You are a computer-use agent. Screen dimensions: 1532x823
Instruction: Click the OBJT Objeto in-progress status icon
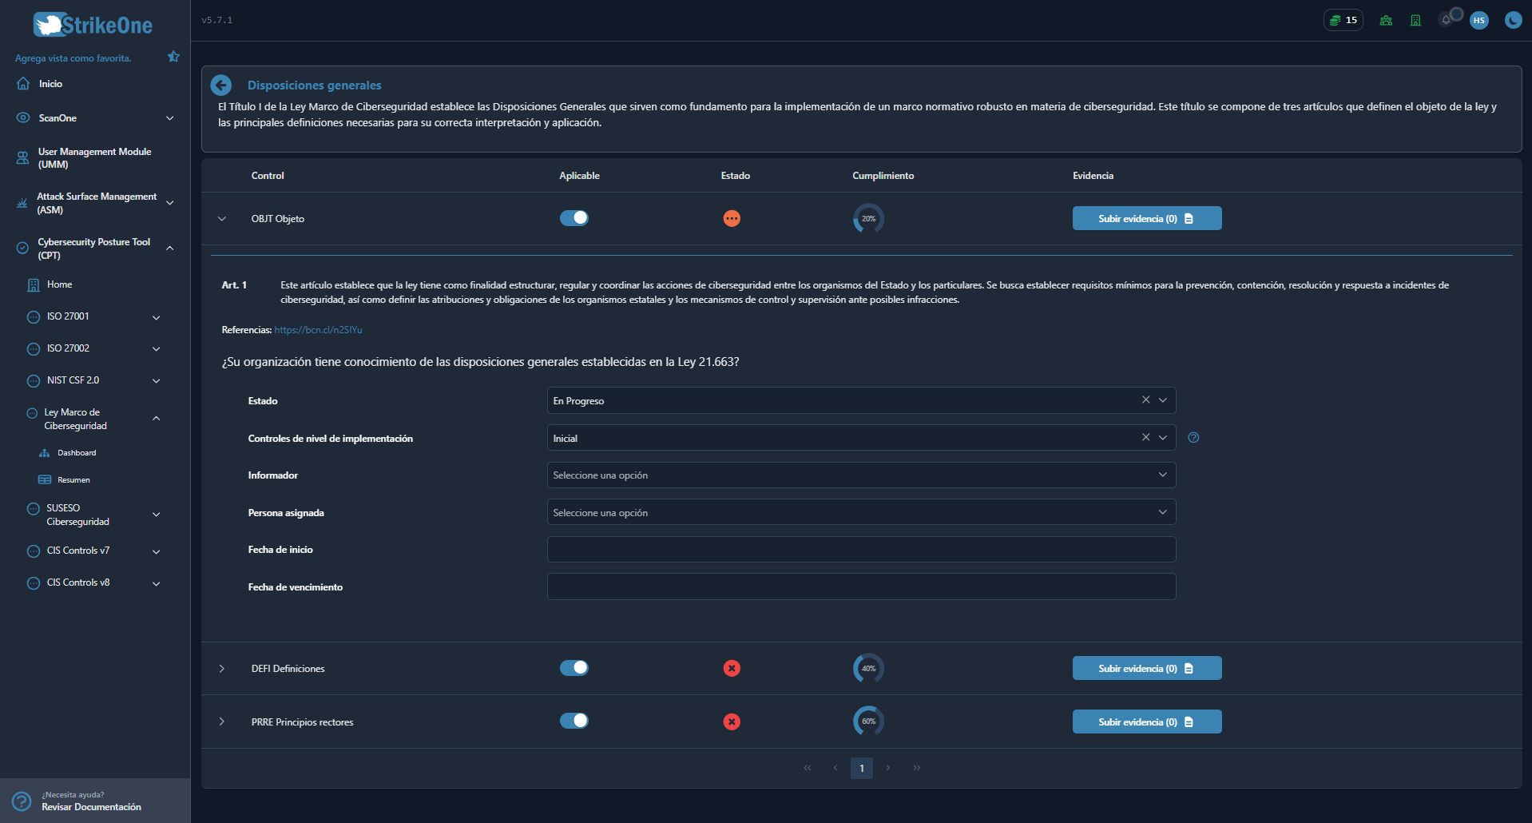point(732,218)
